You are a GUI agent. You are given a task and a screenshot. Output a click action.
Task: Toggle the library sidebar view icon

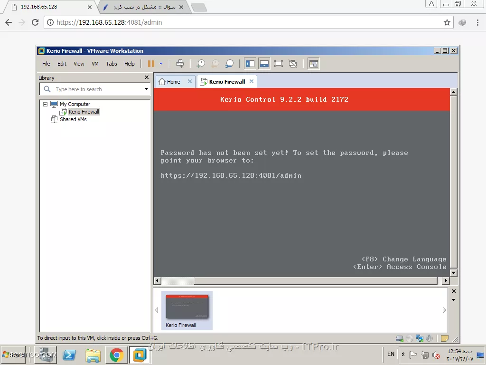[x=250, y=64]
